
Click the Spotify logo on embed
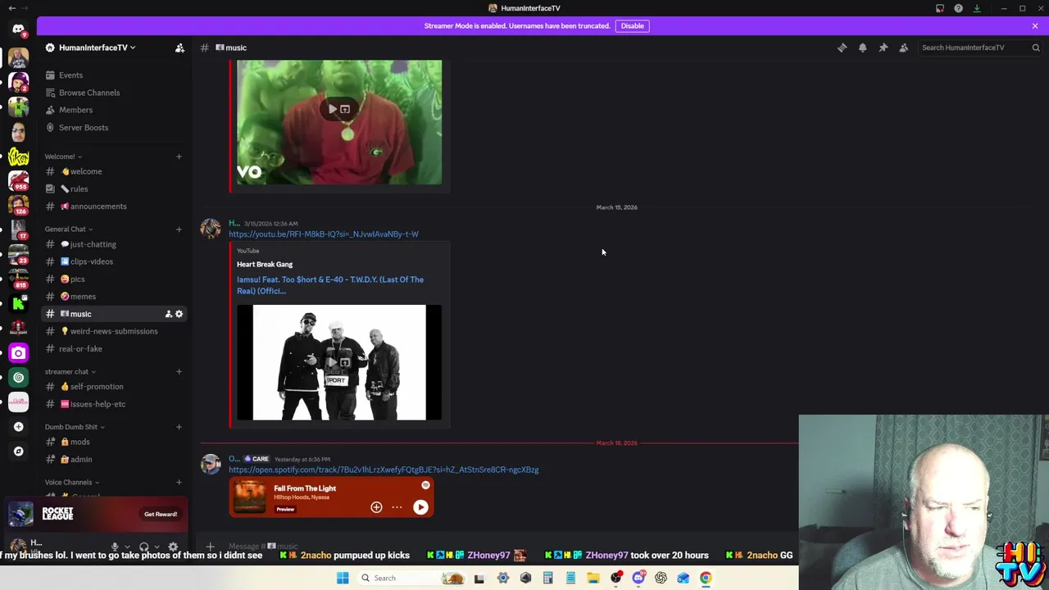click(425, 486)
